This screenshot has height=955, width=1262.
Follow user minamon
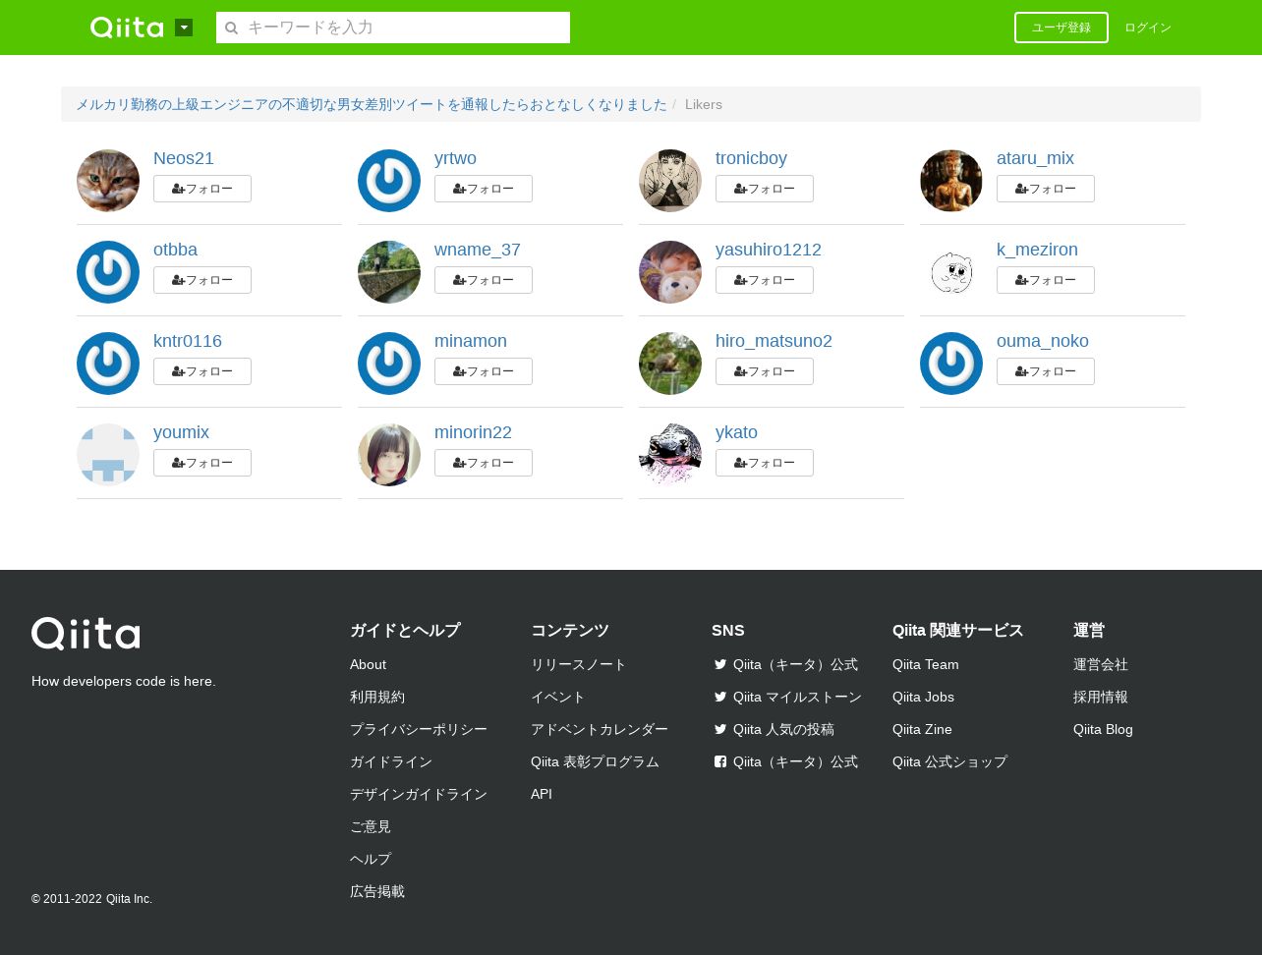[484, 371]
